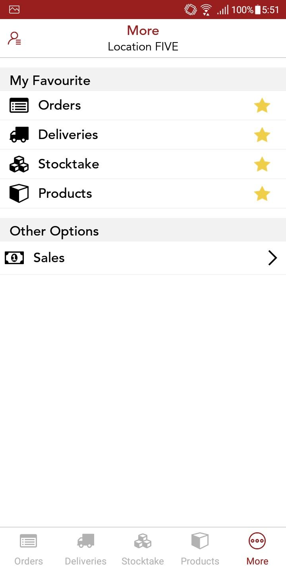This screenshot has width=286, height=572.
Task: Open the user profile menu icon
Action: [x=15, y=39]
